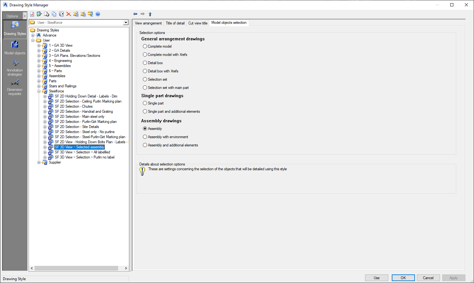474x283 pixels.
Task: Click the red X delete icon
Action: (x=69, y=14)
